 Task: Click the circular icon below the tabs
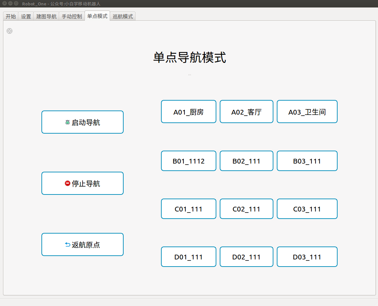pyautogui.click(x=10, y=31)
